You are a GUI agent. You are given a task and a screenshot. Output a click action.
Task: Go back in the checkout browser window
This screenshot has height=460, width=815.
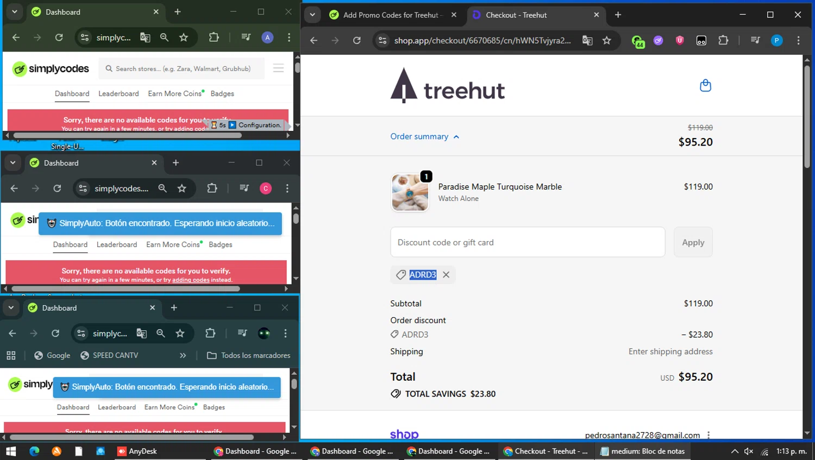pyautogui.click(x=314, y=40)
